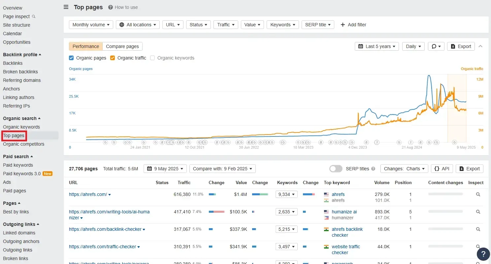Image resolution: width=491 pixels, height=264 pixels.
Task: Click the SERP titles info icon
Action: coord(373,169)
